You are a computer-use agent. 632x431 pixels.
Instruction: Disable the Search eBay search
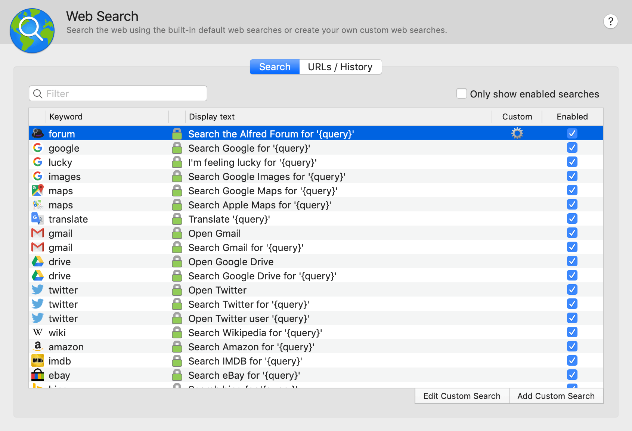pos(572,375)
